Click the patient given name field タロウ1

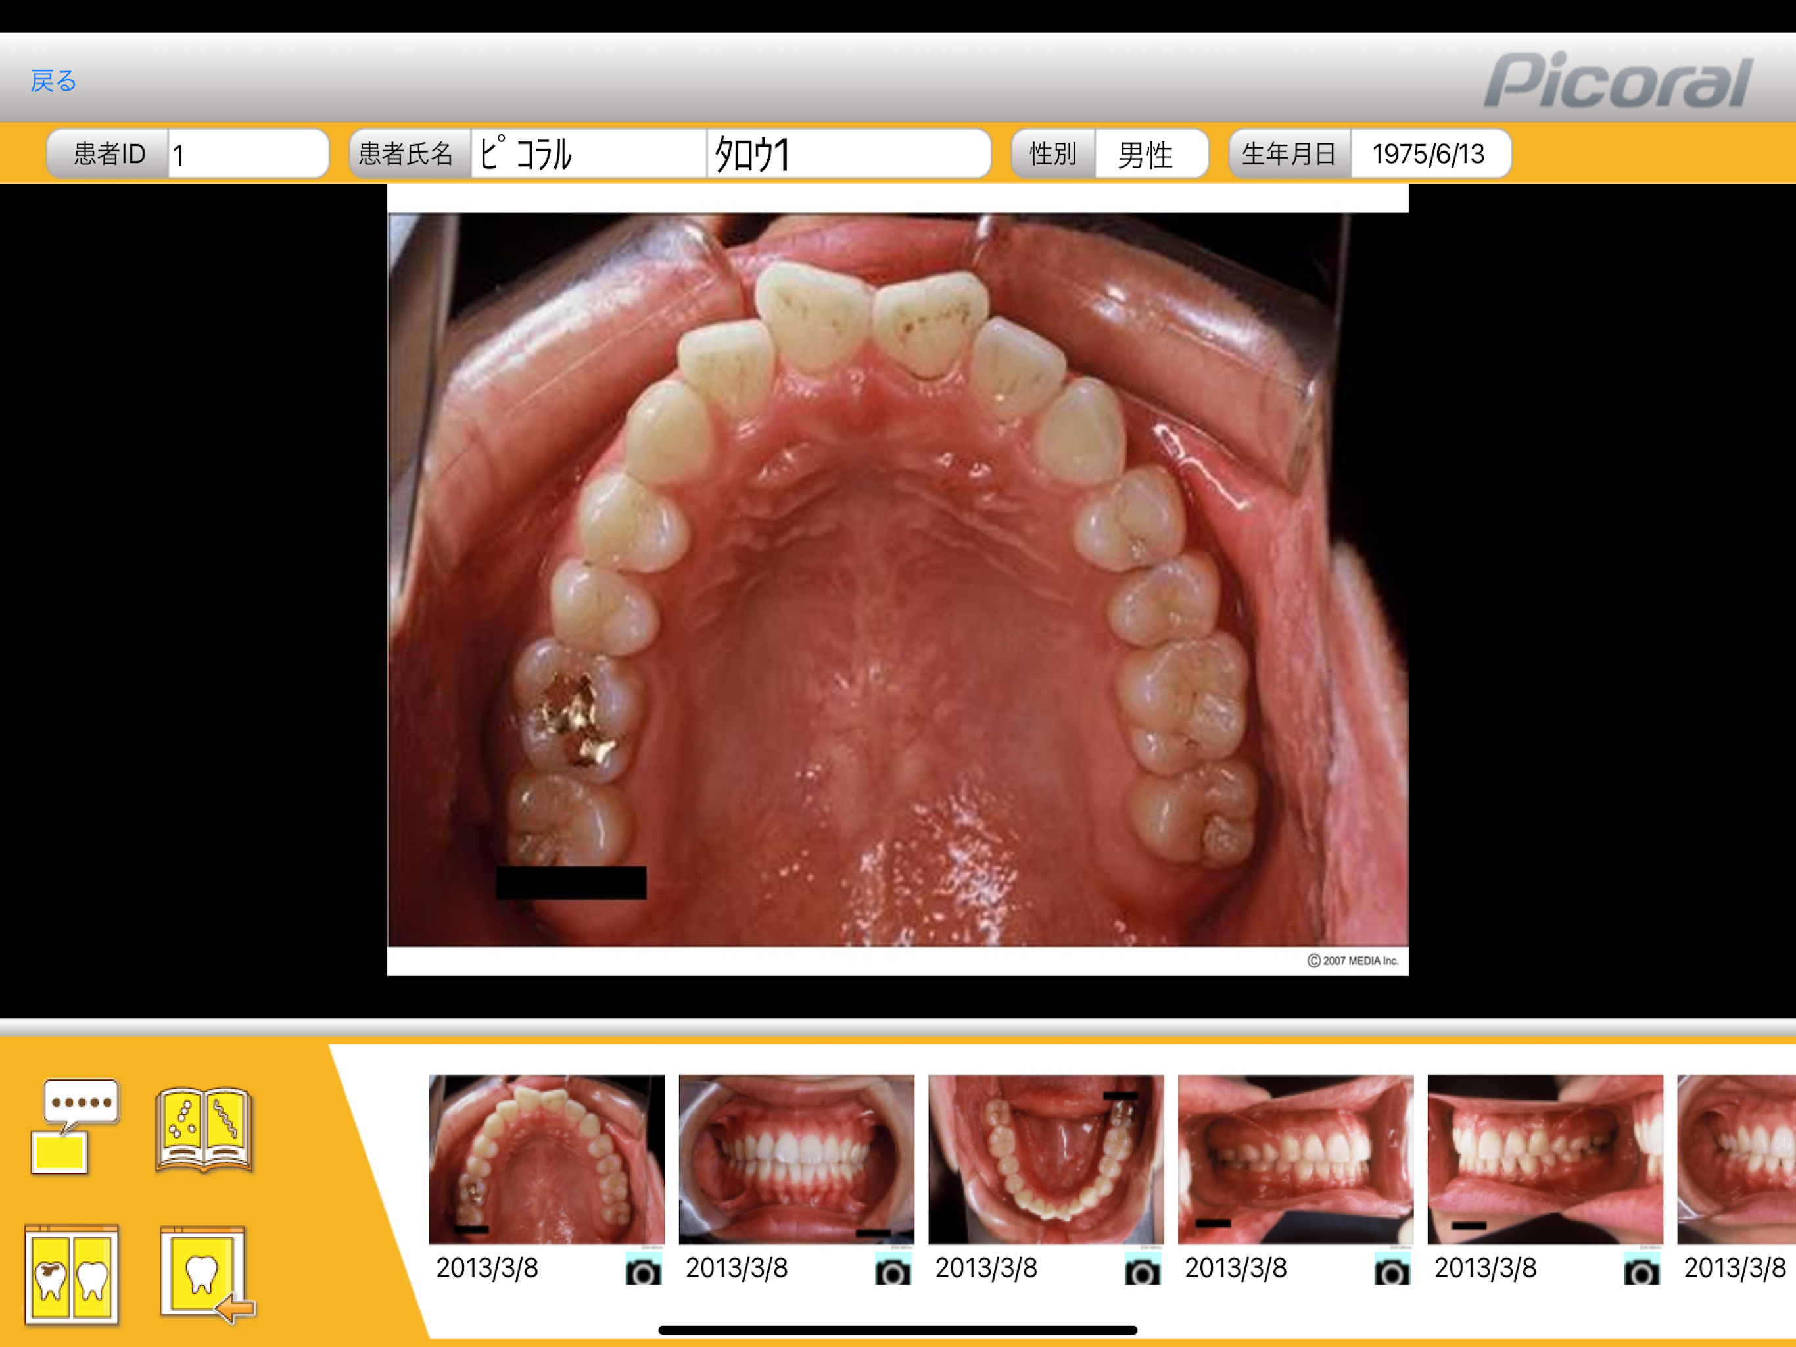coord(849,153)
